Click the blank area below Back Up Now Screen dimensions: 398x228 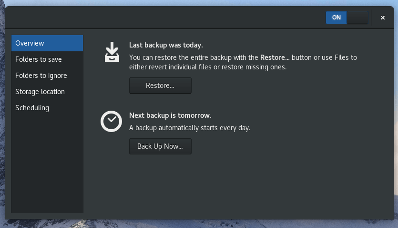point(238,185)
